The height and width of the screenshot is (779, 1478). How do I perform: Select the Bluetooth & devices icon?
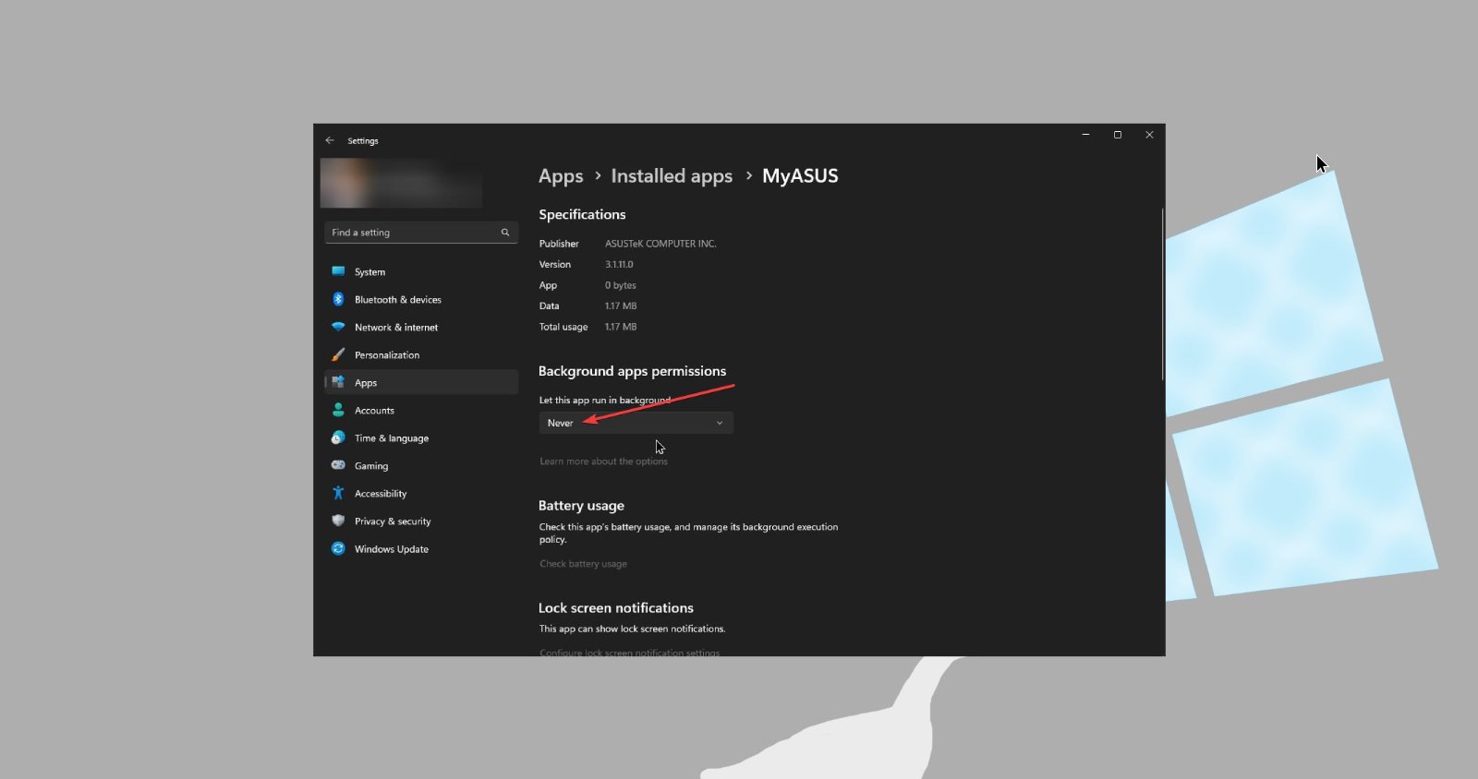pos(338,299)
